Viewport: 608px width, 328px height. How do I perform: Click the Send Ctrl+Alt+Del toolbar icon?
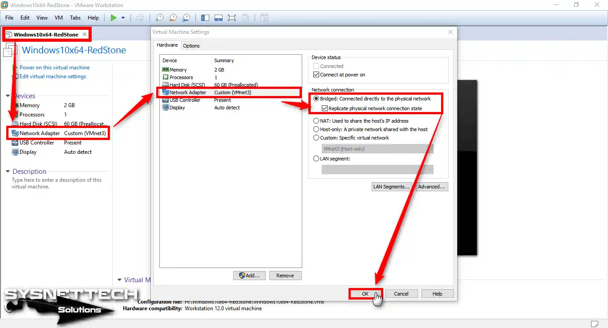pyautogui.click(x=140, y=18)
